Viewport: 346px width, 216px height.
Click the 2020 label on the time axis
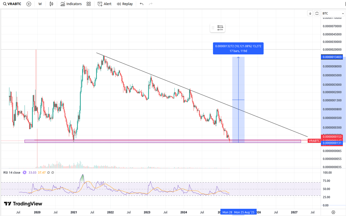coord(37,212)
